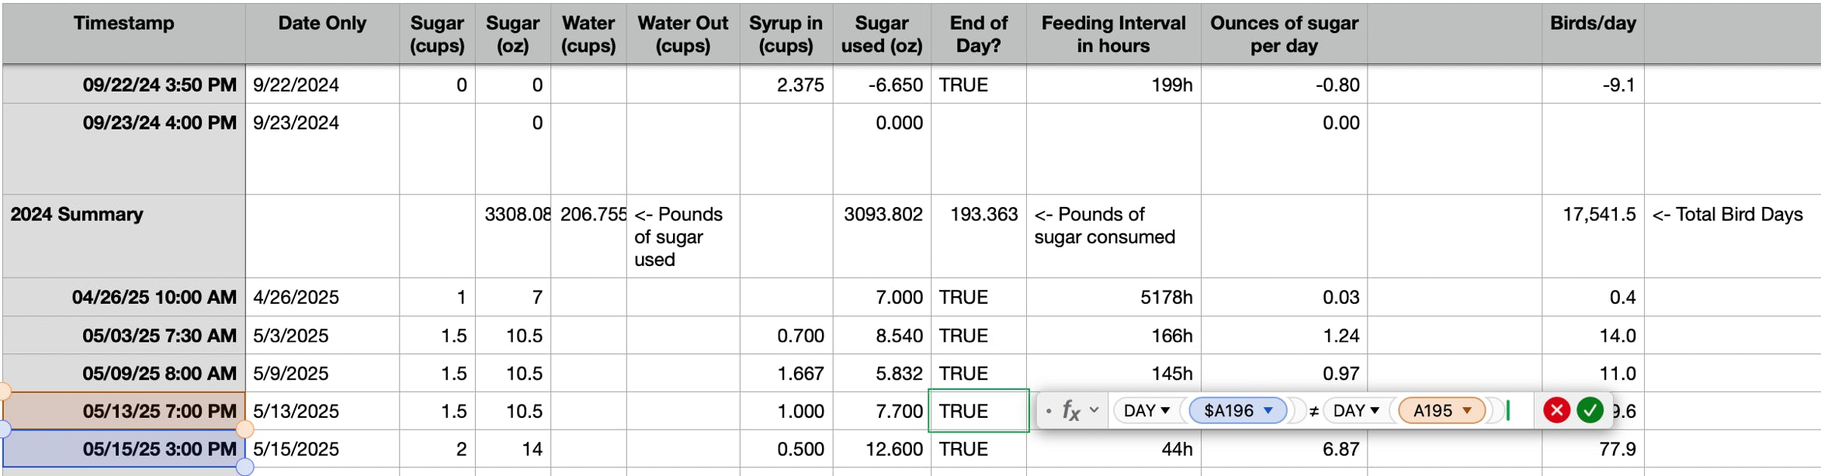
Task: Click the selection handle below the 05/15/25 cell
Action: (245, 467)
